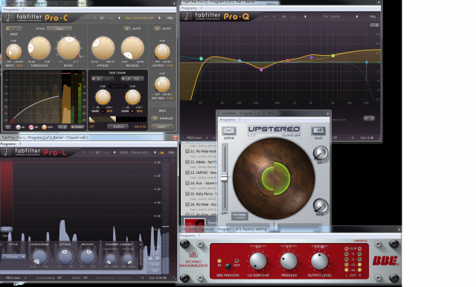Click the Pro-C 'gr' gain reduction button
The image size is (476, 287).
point(31,127)
